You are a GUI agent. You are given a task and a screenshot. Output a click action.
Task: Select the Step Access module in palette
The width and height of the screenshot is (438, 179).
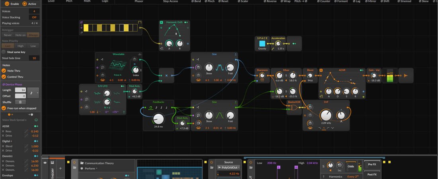click(x=170, y=2)
